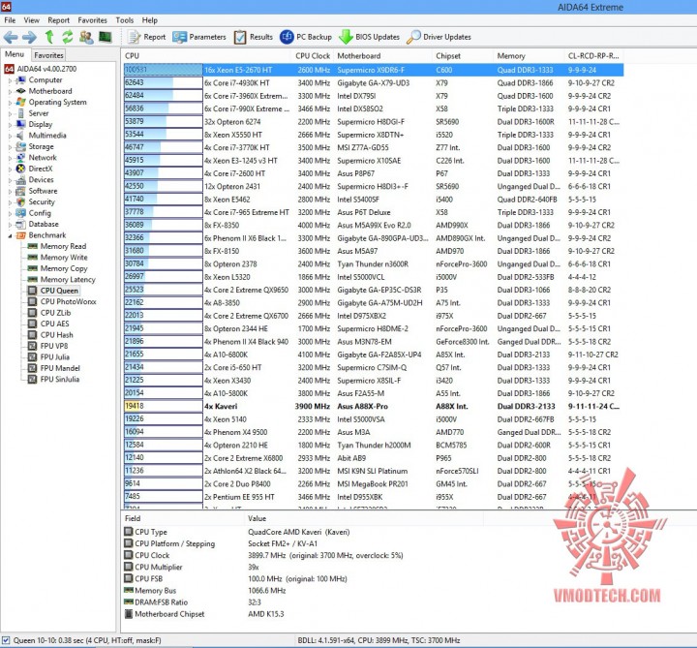Expand the Multimedia tree node
Viewport: 697px width, 648px height.
click(11, 137)
